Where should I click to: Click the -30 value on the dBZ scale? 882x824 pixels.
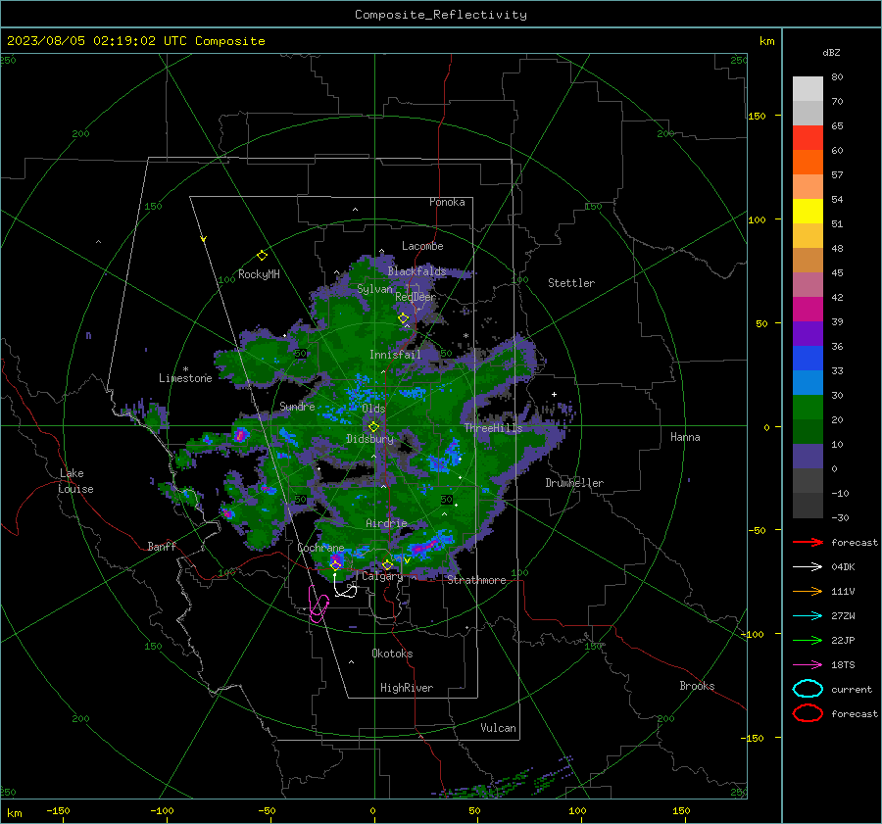(x=840, y=517)
